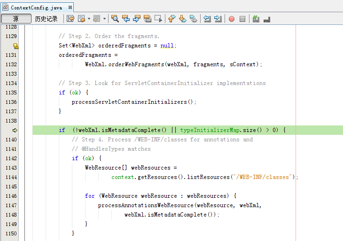Click 'WebResource[] webResources =' declaration

point(131,168)
